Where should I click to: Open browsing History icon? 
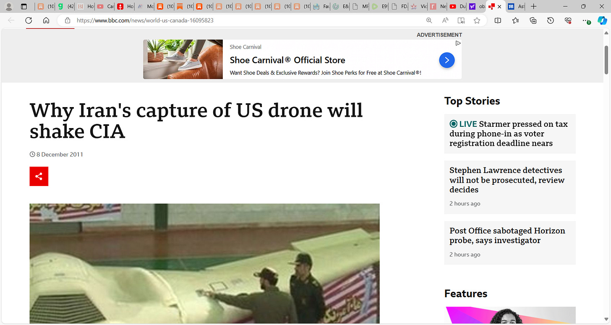click(551, 20)
